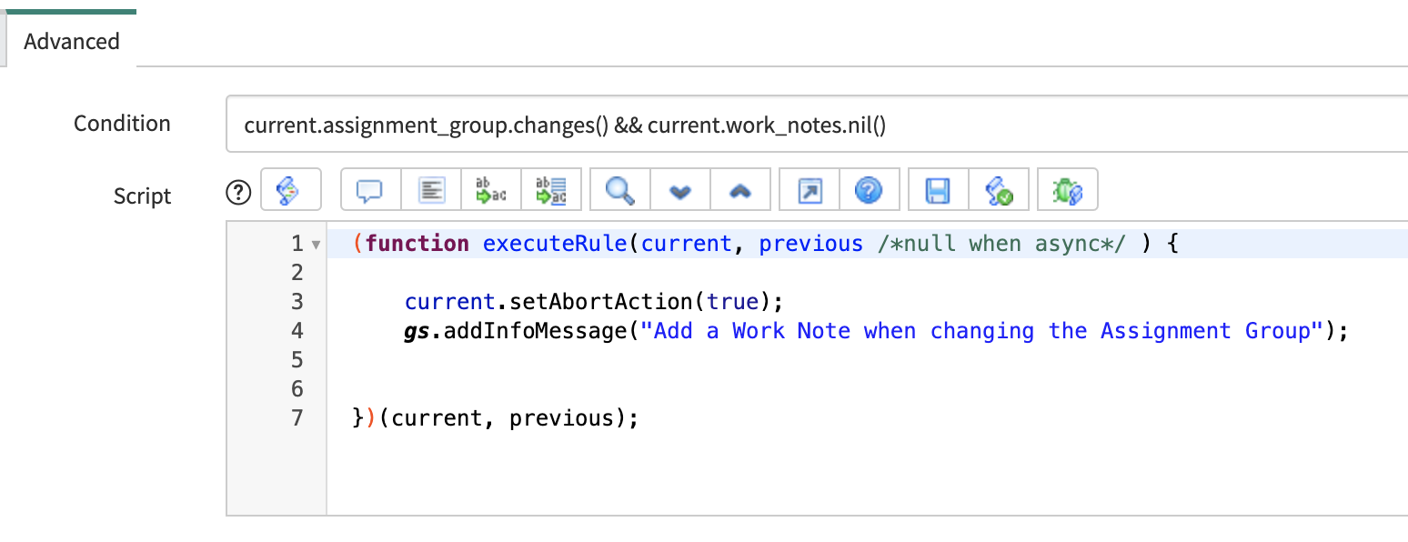This screenshot has width=1408, height=542.
Task: Click the format code icon
Action: click(430, 191)
